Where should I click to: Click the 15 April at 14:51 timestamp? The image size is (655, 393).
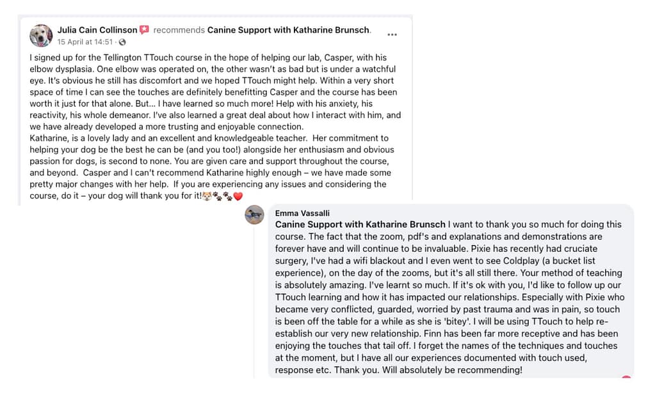tap(85, 42)
